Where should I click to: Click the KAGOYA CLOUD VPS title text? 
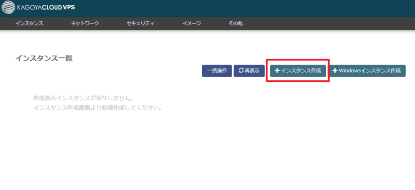coord(46,7)
